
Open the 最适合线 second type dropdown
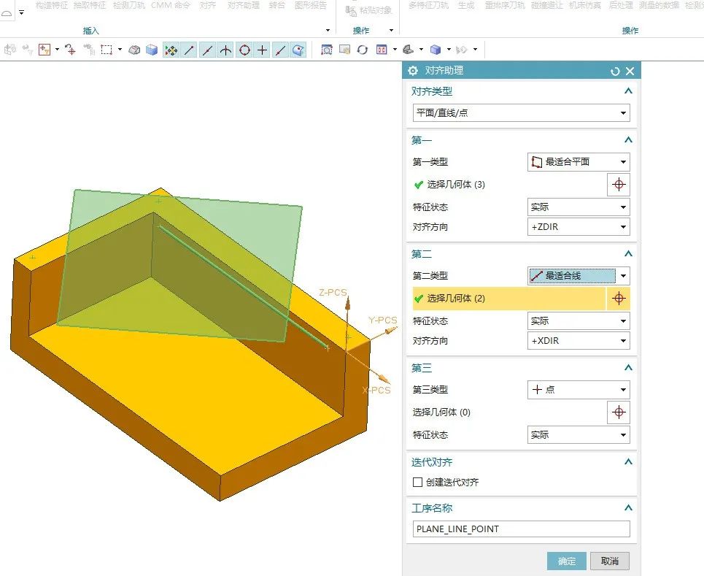click(579, 276)
